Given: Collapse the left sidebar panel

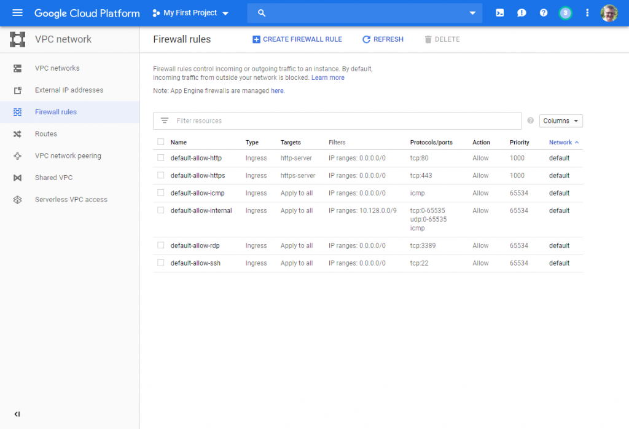Looking at the screenshot, I should click(17, 414).
